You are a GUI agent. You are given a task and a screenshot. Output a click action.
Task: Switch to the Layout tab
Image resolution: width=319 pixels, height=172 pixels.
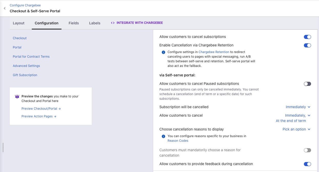(x=19, y=23)
